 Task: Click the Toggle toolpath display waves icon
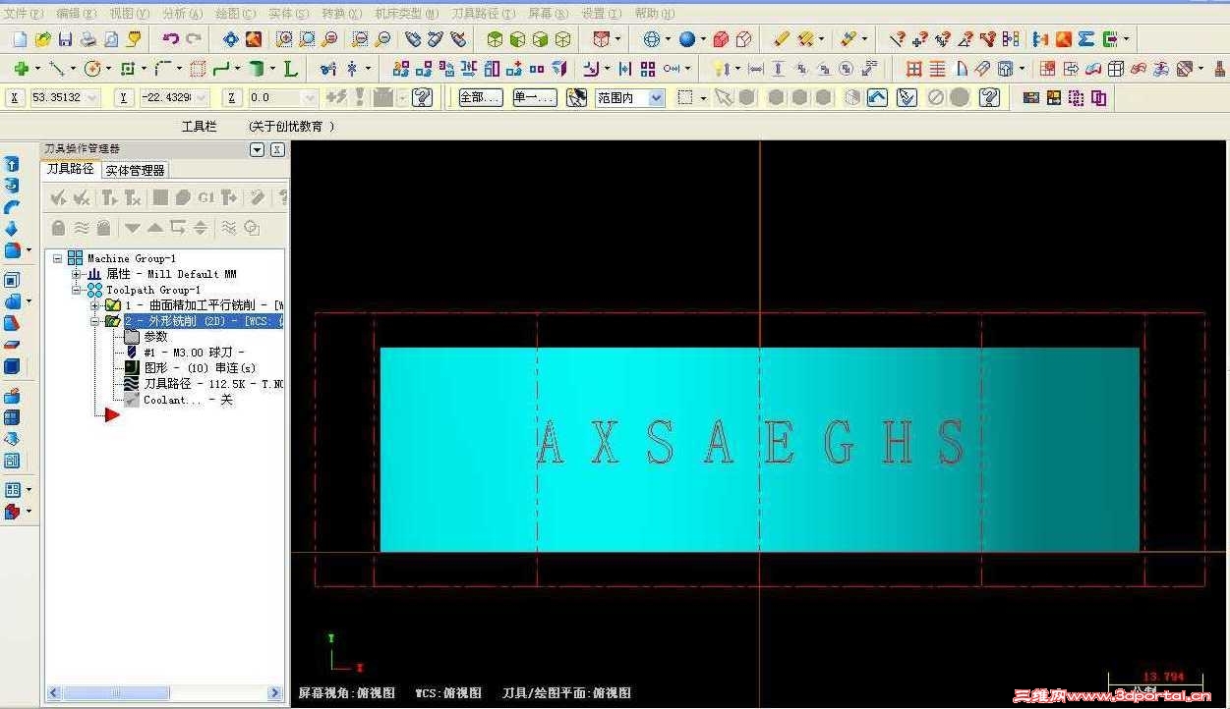[x=82, y=228]
